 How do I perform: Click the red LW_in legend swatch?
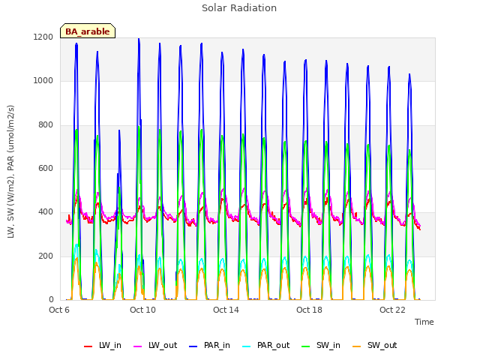[x=88, y=346]
